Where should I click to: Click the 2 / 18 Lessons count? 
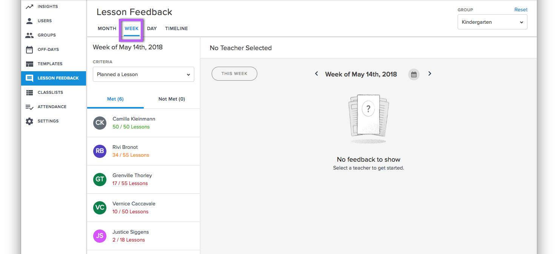(x=129, y=240)
